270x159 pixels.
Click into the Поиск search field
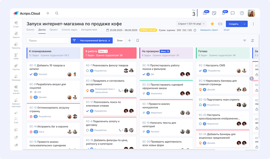click(x=48, y=41)
